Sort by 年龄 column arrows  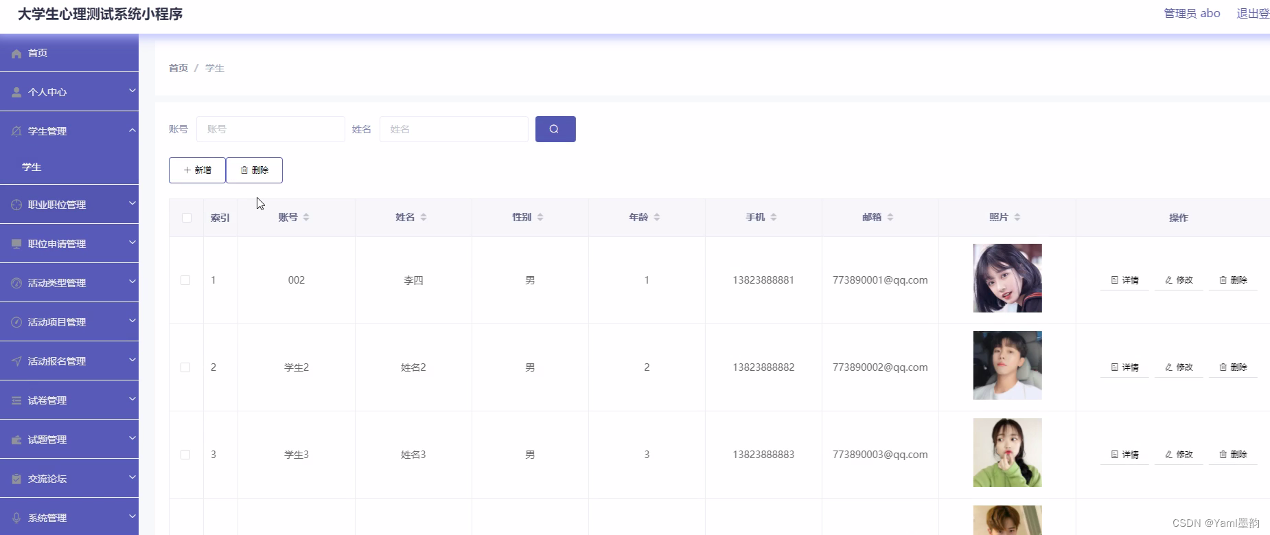657,217
